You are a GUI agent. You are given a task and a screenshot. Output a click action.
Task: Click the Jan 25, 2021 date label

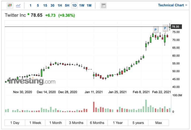(x=117, y=92)
